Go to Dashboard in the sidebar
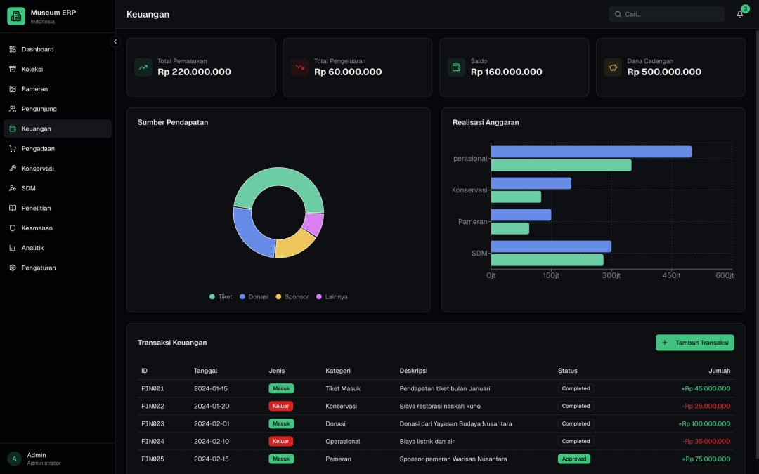The height and width of the screenshot is (474, 759). tap(37, 49)
